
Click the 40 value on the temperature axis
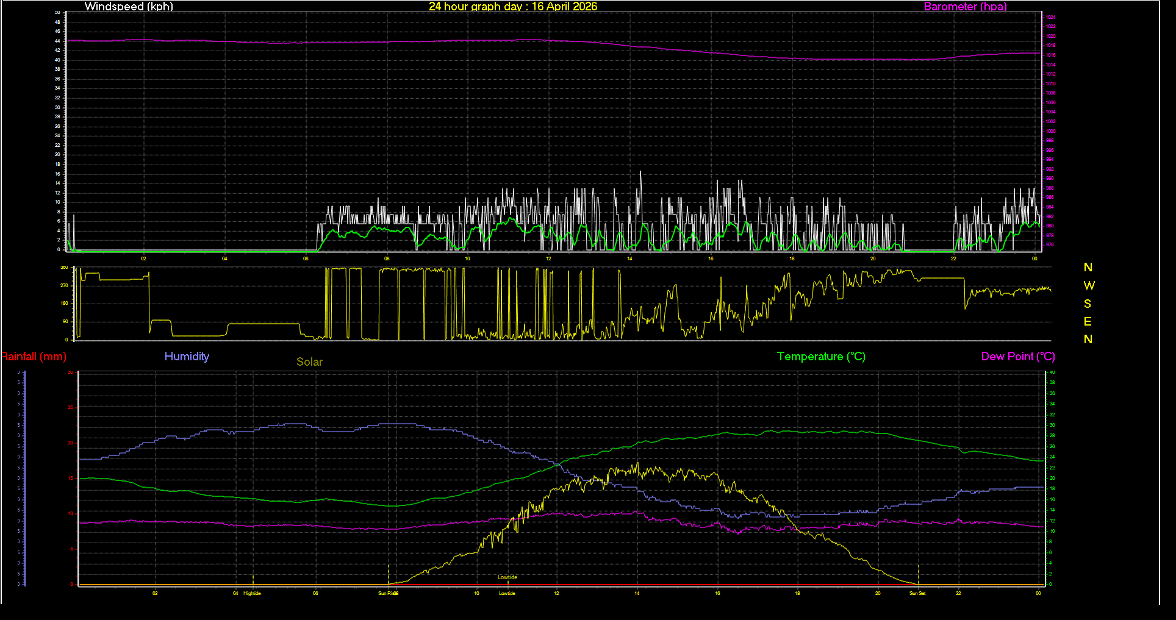(1052, 372)
